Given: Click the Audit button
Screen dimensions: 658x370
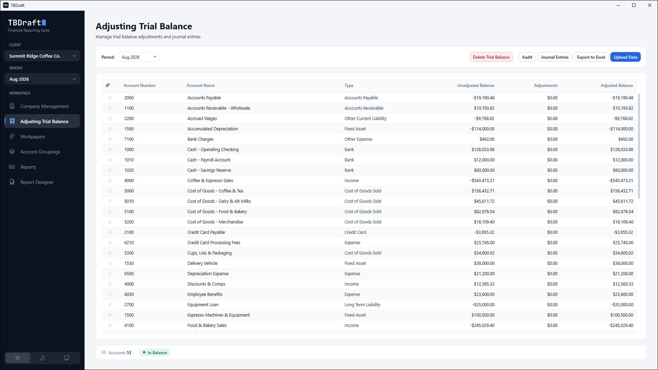Looking at the screenshot, I should 527,57.
